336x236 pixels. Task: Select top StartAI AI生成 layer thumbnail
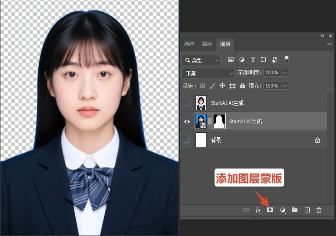(x=201, y=102)
